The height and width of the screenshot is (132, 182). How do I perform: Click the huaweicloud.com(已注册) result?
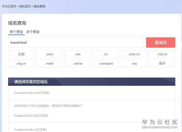[32, 93]
